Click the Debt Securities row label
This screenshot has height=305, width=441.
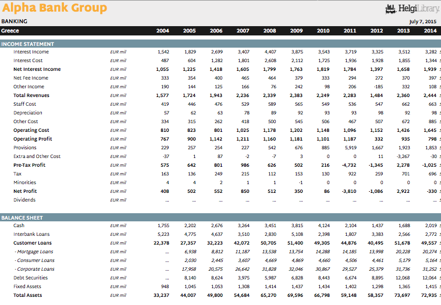click(31, 278)
